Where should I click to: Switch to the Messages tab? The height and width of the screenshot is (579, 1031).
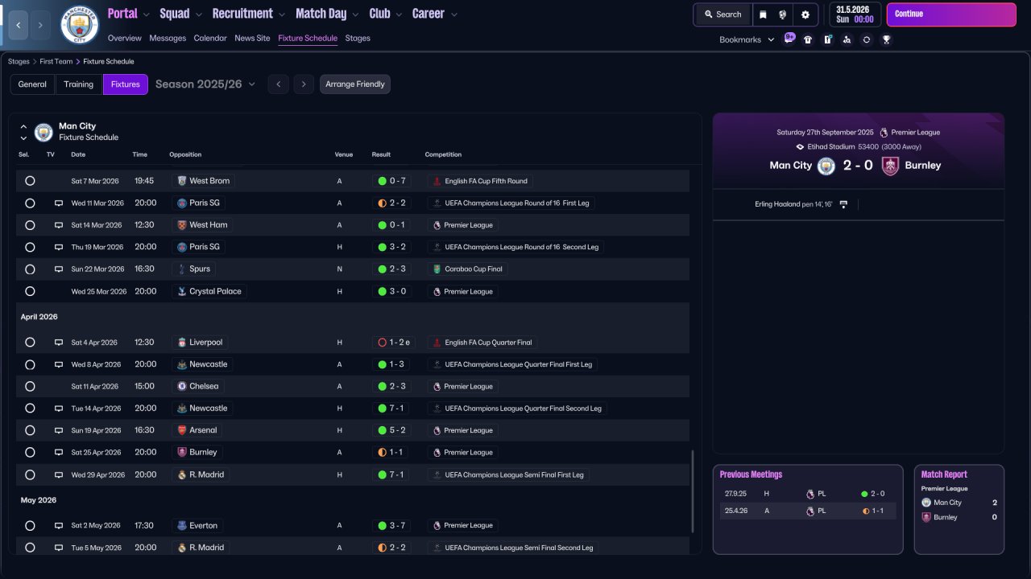tap(168, 38)
